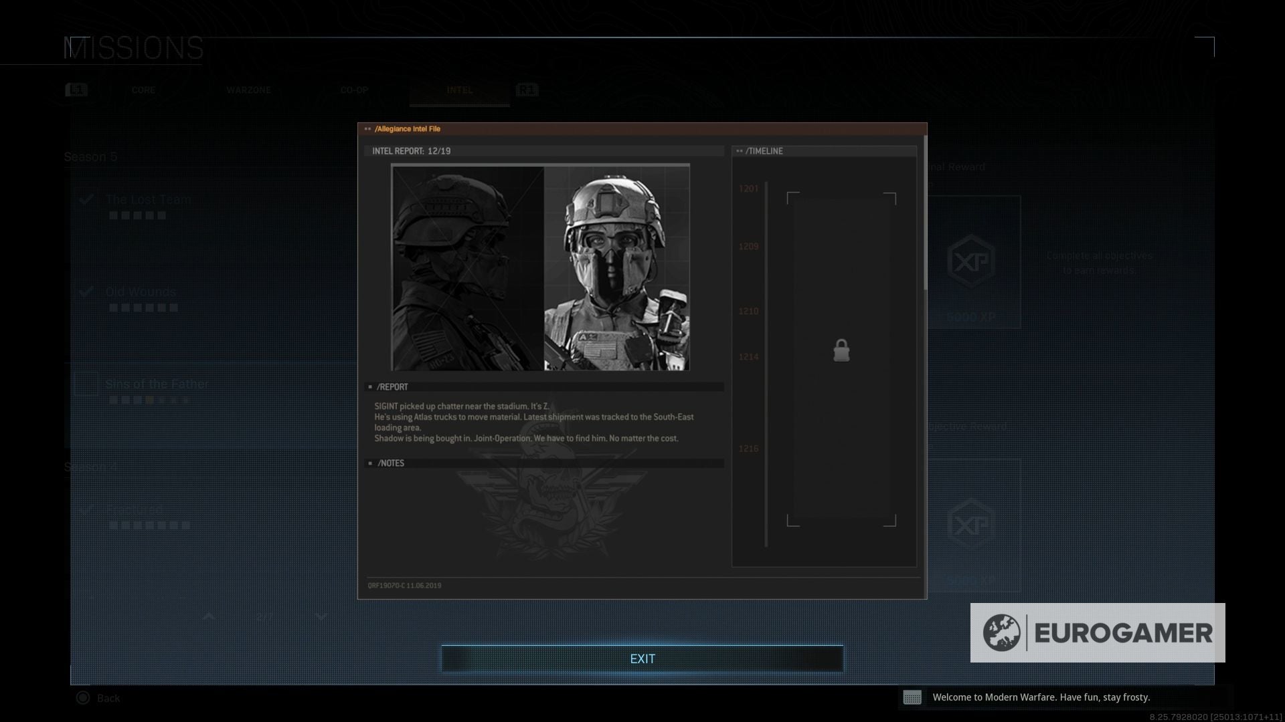The image size is (1285, 722).
Task: Toggle The Lost Team checkmark
Action: pos(86,199)
